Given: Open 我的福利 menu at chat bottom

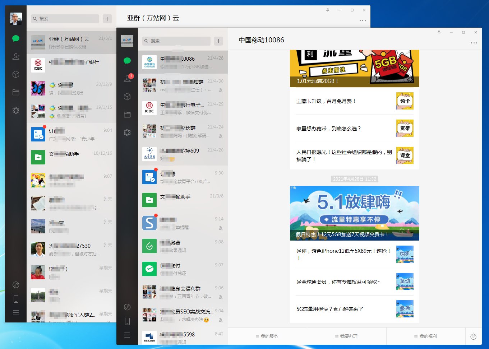Looking at the screenshot, I should click(x=426, y=336).
